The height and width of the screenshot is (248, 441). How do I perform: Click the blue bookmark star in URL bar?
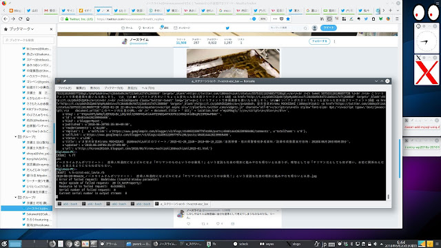point(288,19)
